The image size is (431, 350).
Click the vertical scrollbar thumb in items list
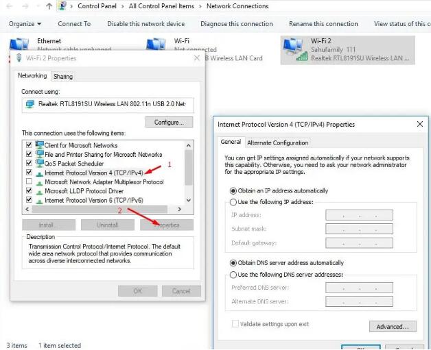click(189, 168)
